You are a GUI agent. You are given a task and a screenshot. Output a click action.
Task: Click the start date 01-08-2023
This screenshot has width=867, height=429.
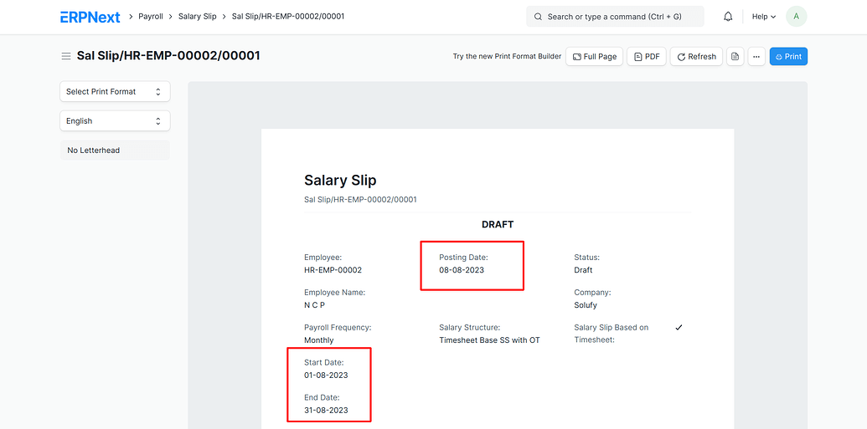point(326,375)
